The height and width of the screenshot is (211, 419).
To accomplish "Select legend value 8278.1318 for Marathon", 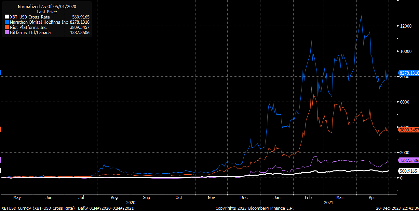I will tap(79, 22).
